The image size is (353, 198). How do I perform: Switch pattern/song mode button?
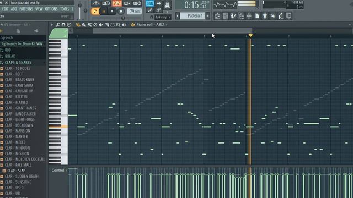click(x=95, y=12)
